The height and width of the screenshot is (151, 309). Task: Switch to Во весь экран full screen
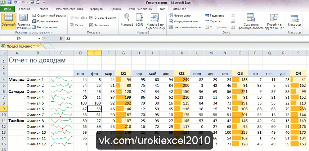tap(45, 27)
